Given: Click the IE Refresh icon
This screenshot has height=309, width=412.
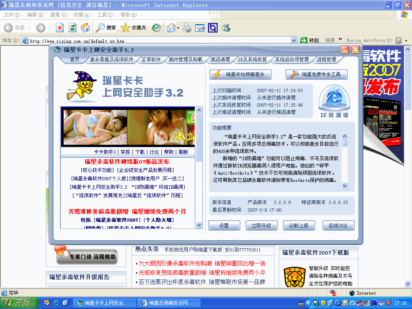Looking at the screenshot, I should pyautogui.click(x=72, y=28).
